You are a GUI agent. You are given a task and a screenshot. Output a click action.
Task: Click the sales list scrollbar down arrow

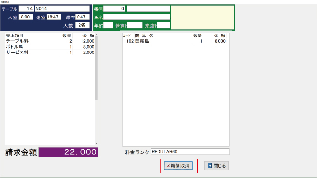tap(96, 143)
